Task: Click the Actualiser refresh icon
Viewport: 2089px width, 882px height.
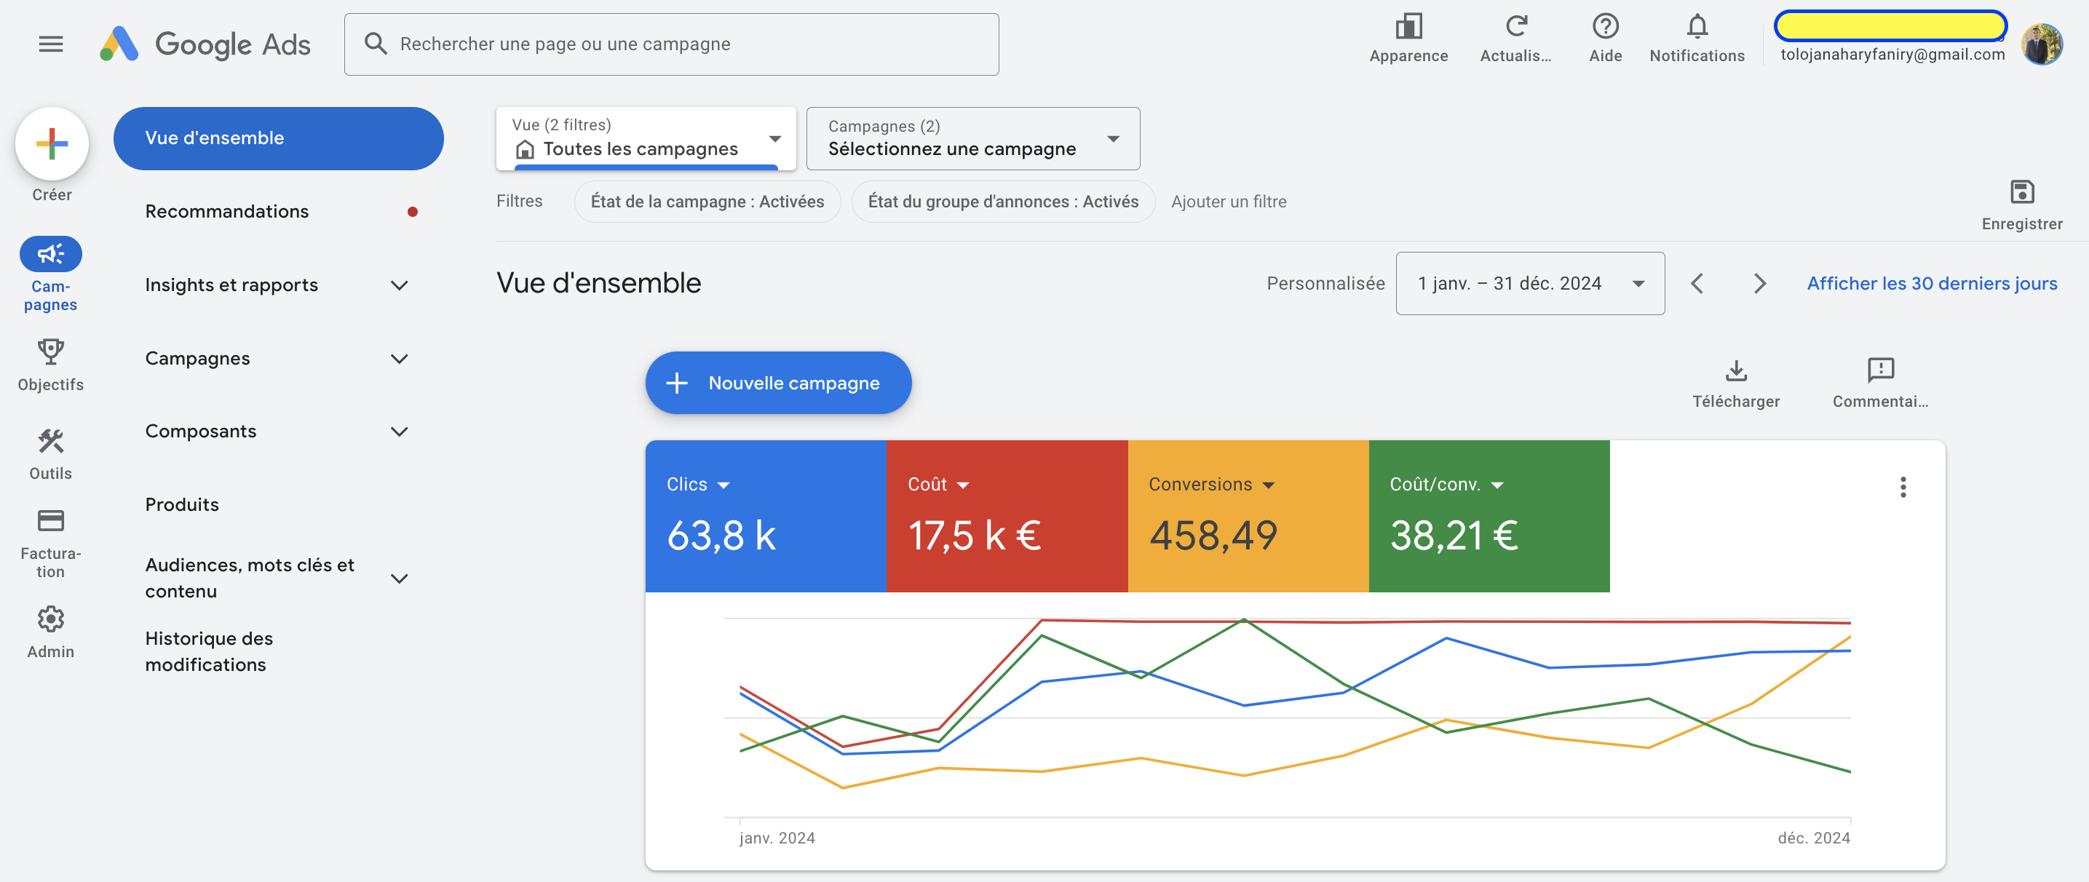Action: pyautogui.click(x=1515, y=27)
